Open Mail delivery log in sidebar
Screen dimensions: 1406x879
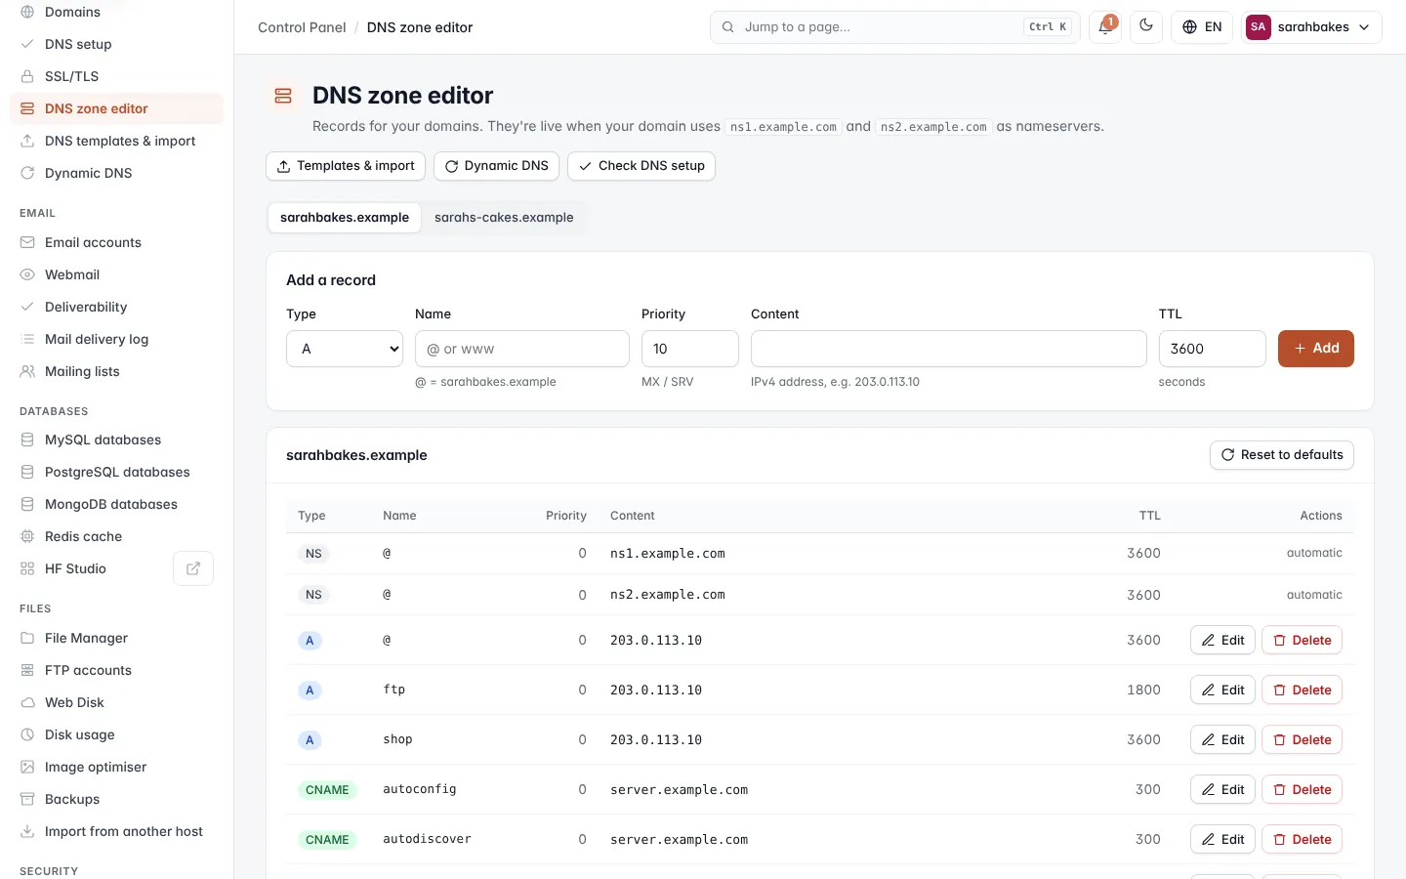(x=116, y=339)
